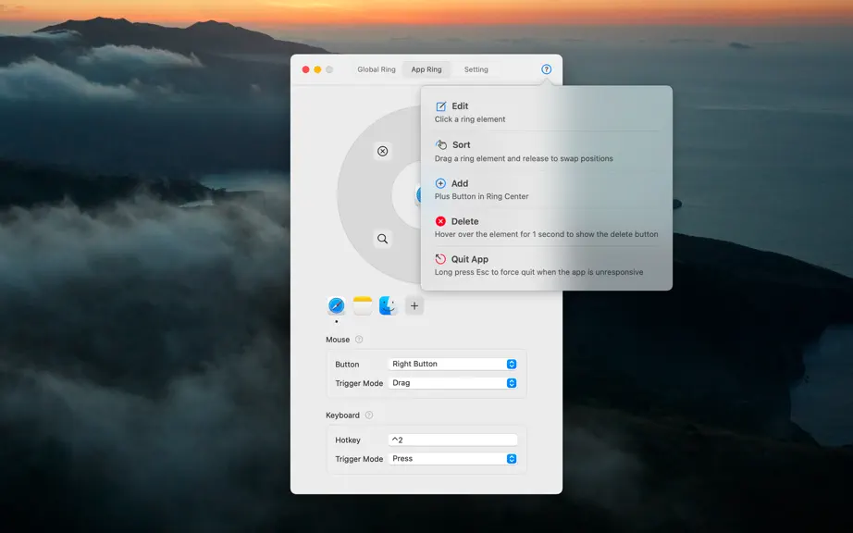Open the mouse Button dropdown
The image size is (853, 533).
[452, 364]
